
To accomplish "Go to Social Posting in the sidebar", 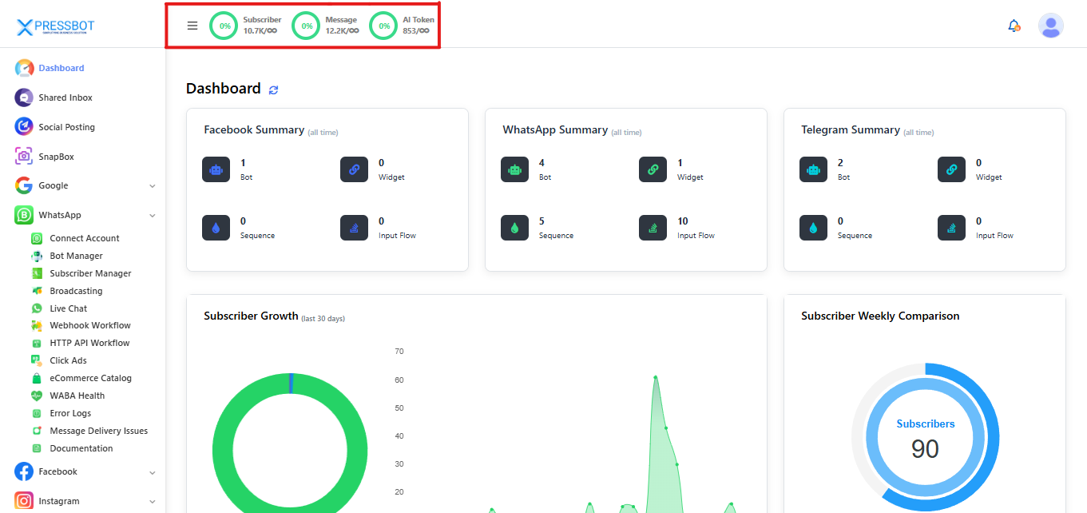I will 66,127.
